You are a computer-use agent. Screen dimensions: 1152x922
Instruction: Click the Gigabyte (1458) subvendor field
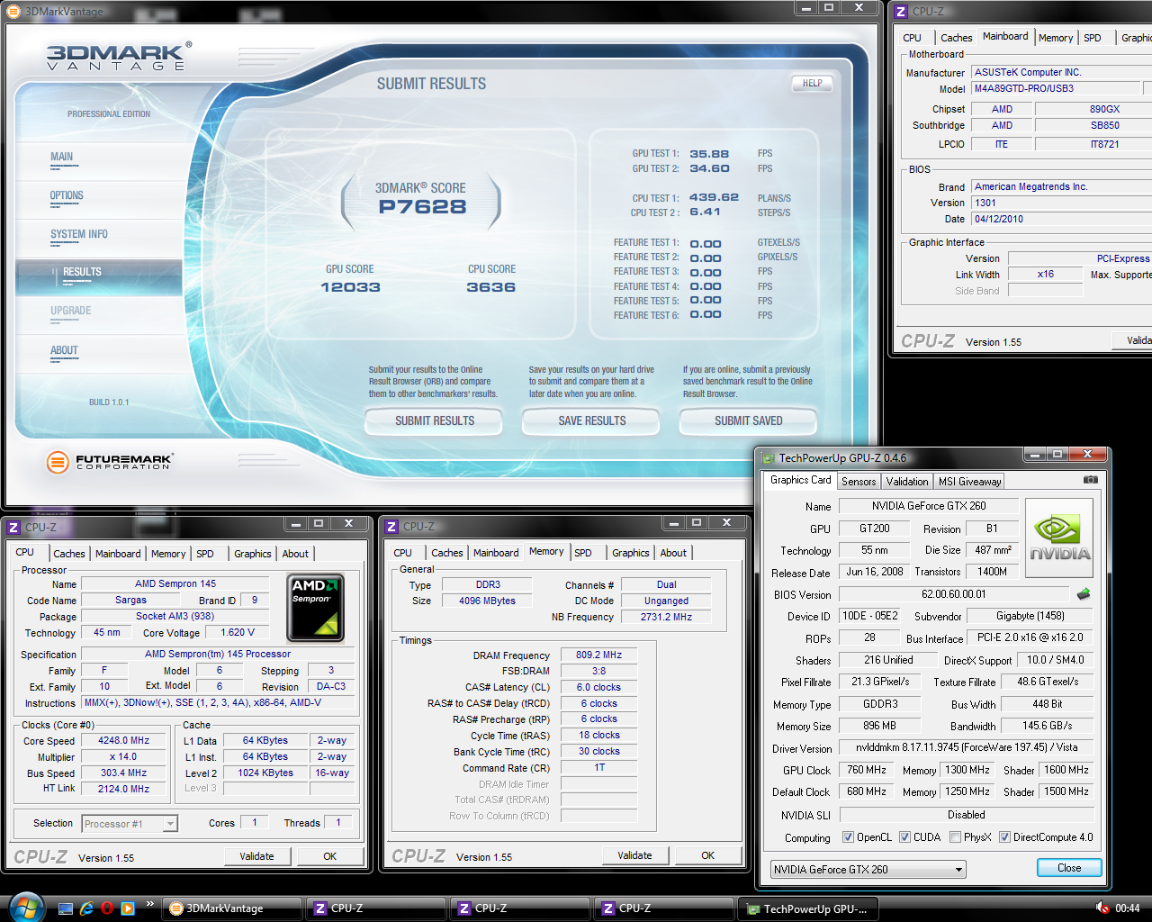click(x=1030, y=616)
